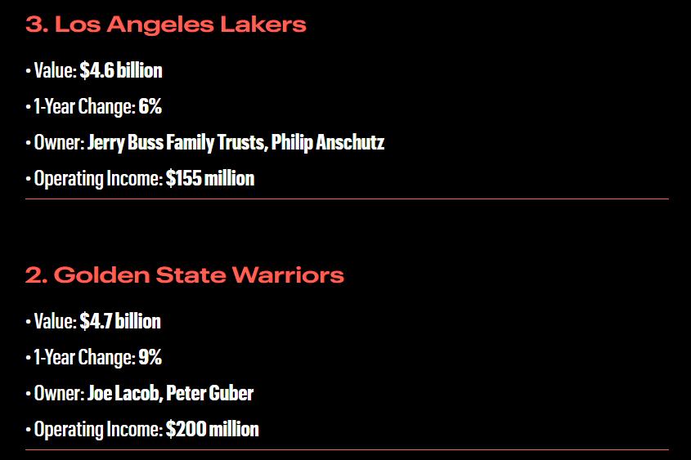Click the "3. Los Angeles Lakers" heading
This screenshot has width=691, height=460.
coord(166,25)
